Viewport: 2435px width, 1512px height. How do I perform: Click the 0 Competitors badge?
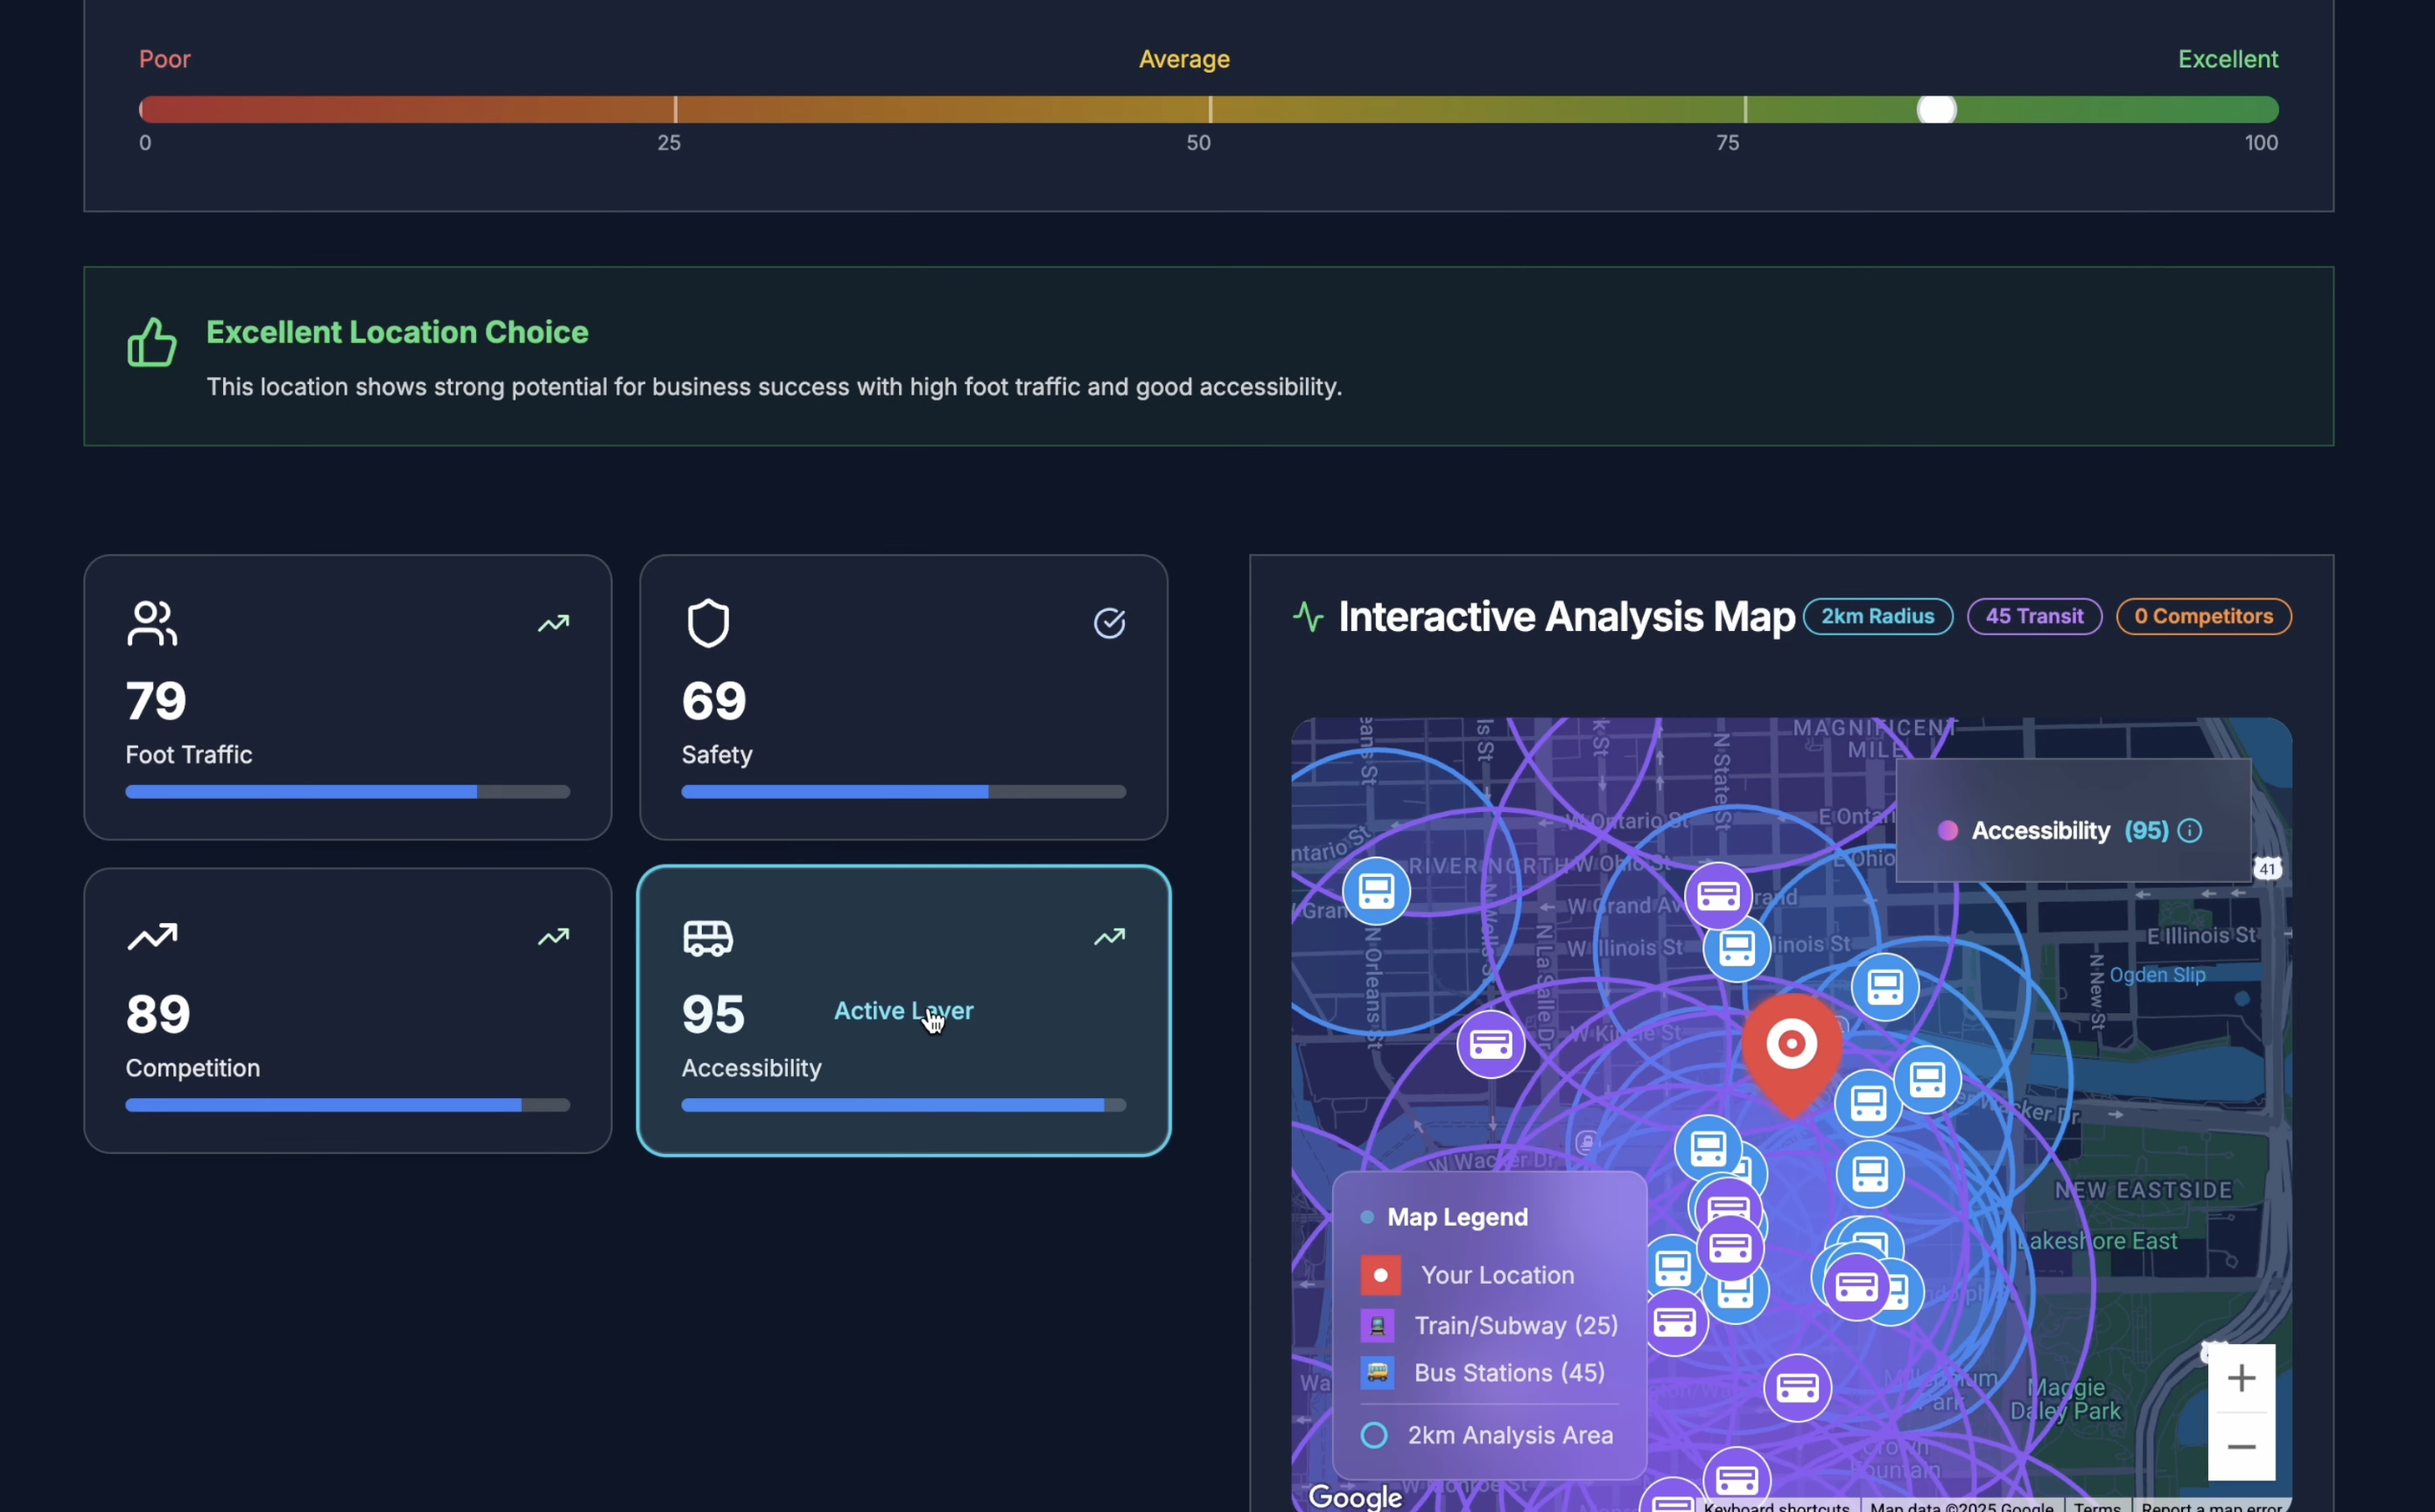click(x=2203, y=617)
